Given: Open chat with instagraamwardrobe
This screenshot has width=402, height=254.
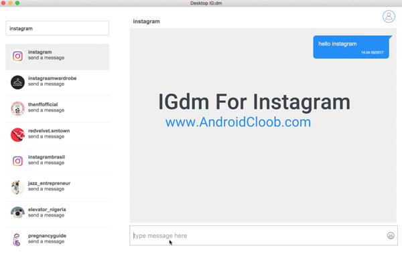Looking at the screenshot, I should [58, 83].
